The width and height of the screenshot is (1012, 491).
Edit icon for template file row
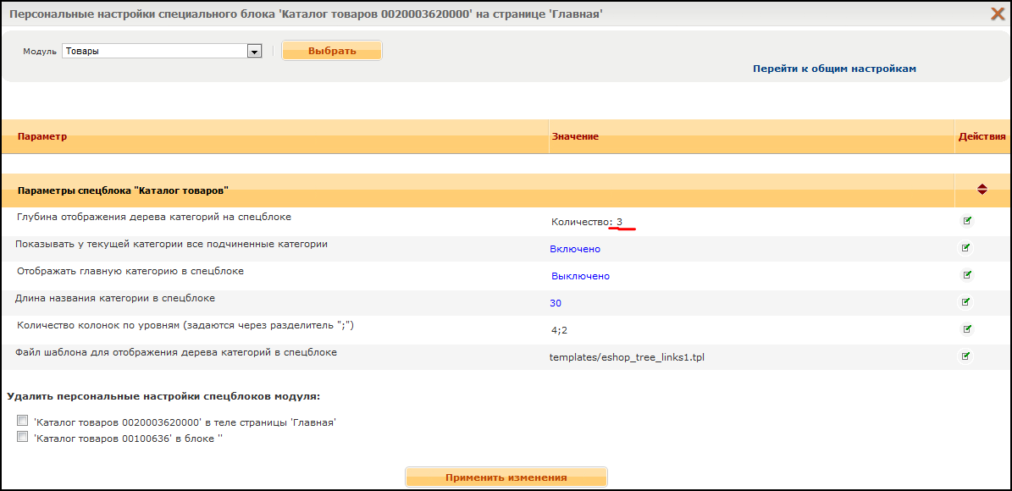point(966,356)
